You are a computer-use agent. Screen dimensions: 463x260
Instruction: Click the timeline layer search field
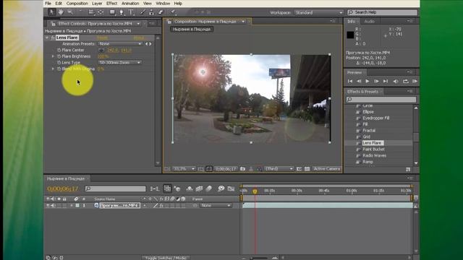pos(116,188)
